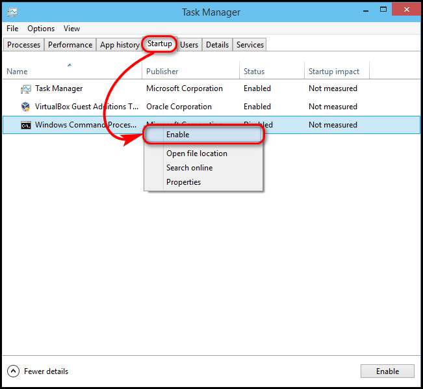
Task: Click Not measured in VirtualBox row
Action: (x=333, y=107)
